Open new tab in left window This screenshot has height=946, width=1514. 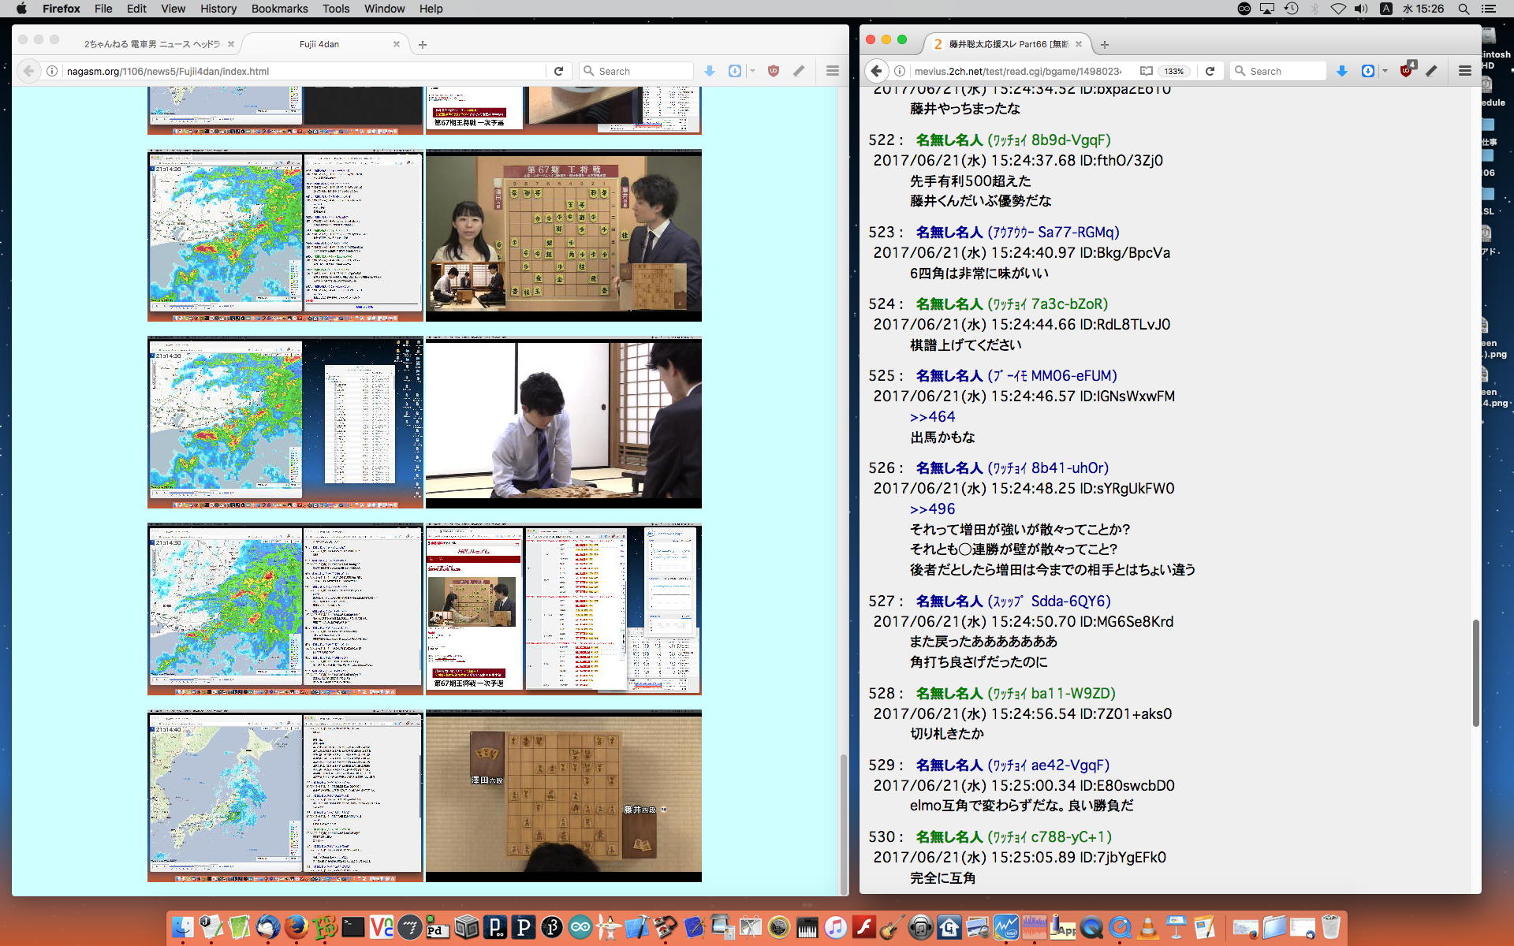click(423, 45)
